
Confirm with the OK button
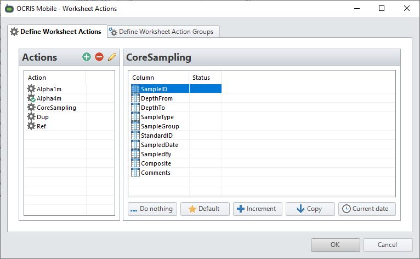coord(334,245)
